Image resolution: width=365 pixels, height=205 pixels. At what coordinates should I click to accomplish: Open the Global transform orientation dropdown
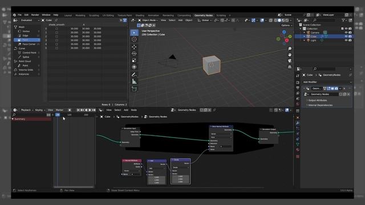click(204, 20)
